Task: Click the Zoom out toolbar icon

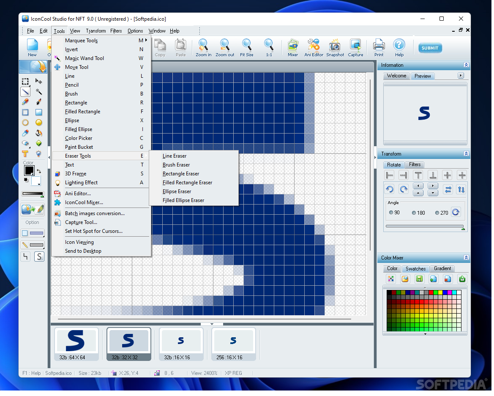Action: pyautogui.click(x=225, y=48)
